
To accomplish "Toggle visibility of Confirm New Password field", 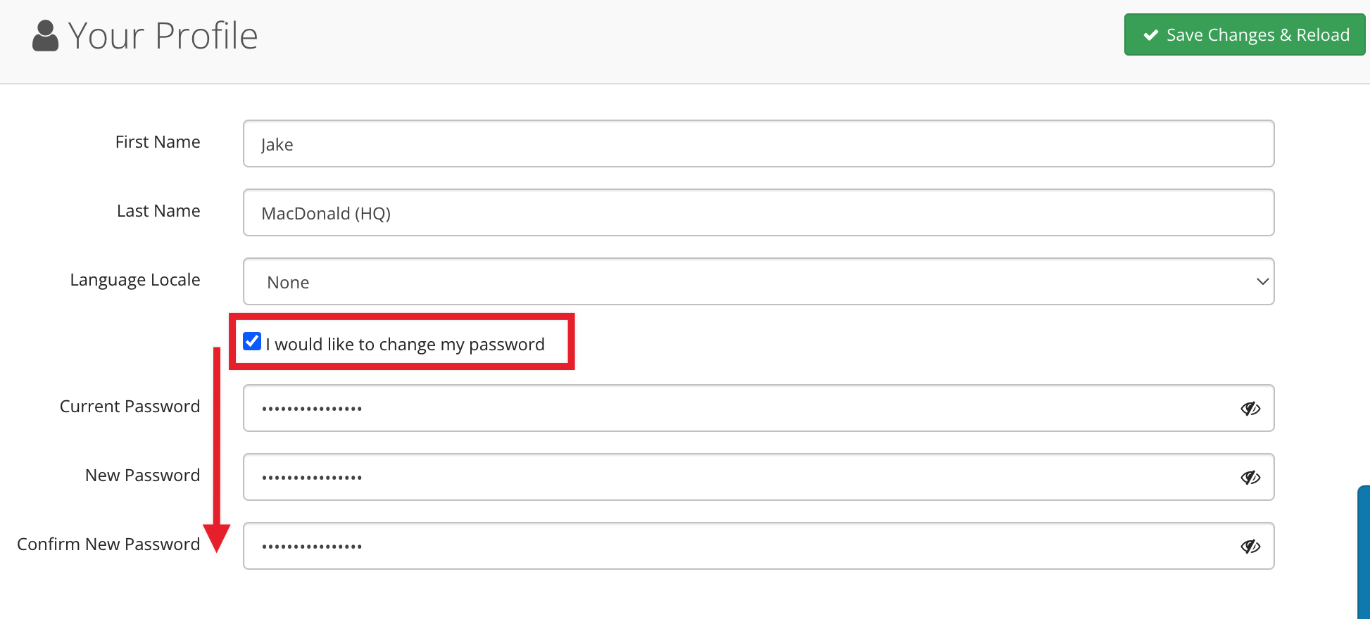I will [x=1250, y=547].
